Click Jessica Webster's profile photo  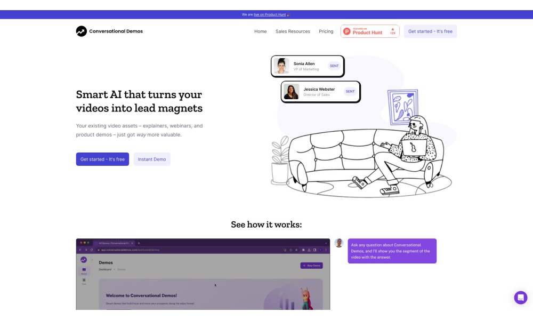(x=292, y=92)
